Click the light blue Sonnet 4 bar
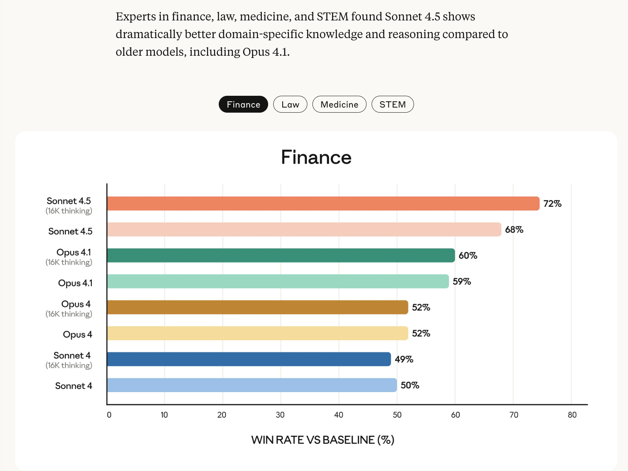 point(252,385)
